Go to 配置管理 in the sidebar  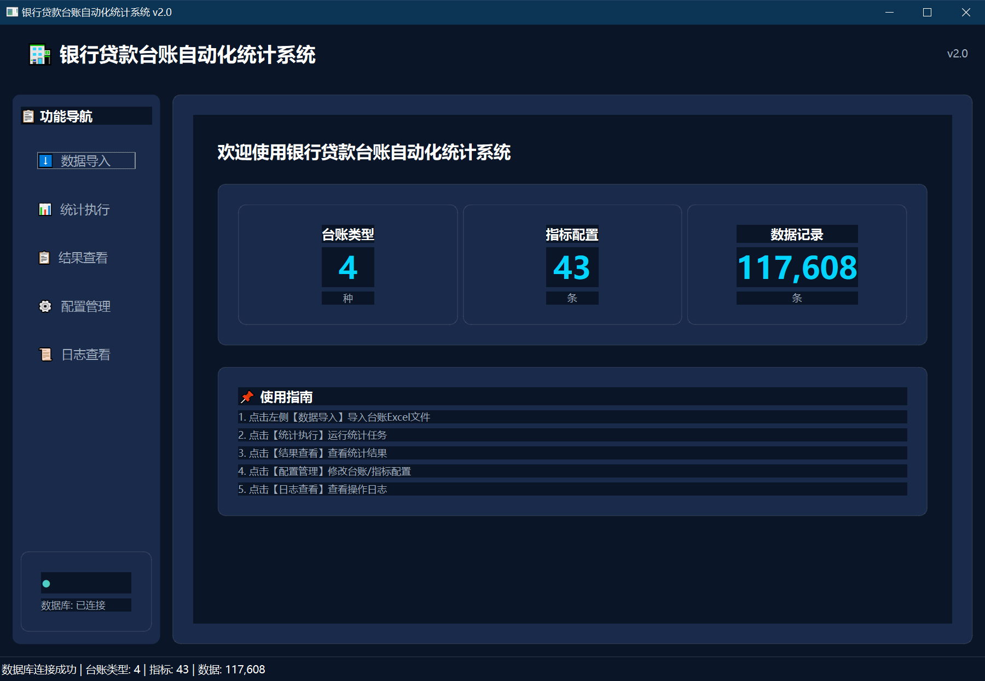[86, 306]
